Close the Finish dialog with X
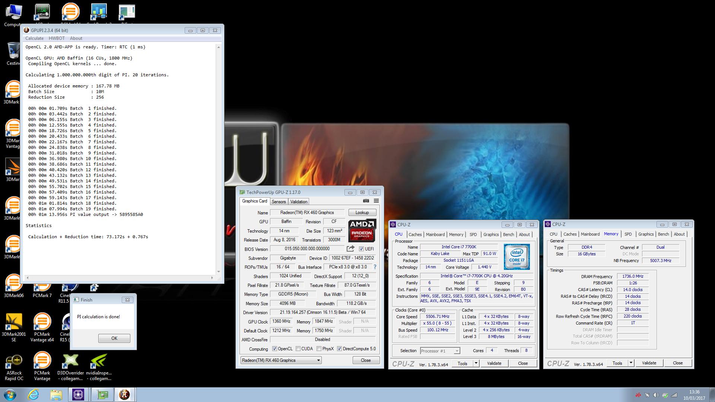Image resolution: width=715 pixels, height=402 pixels. (x=127, y=300)
